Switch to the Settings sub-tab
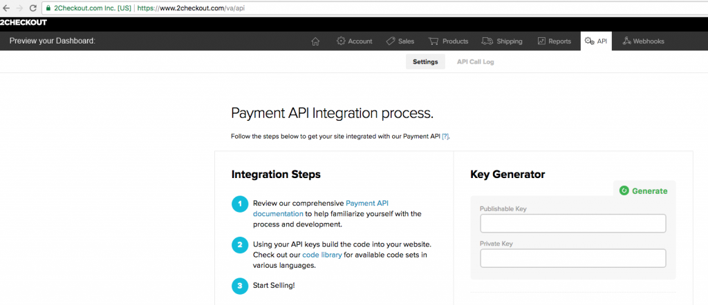708x305 pixels. (x=425, y=62)
